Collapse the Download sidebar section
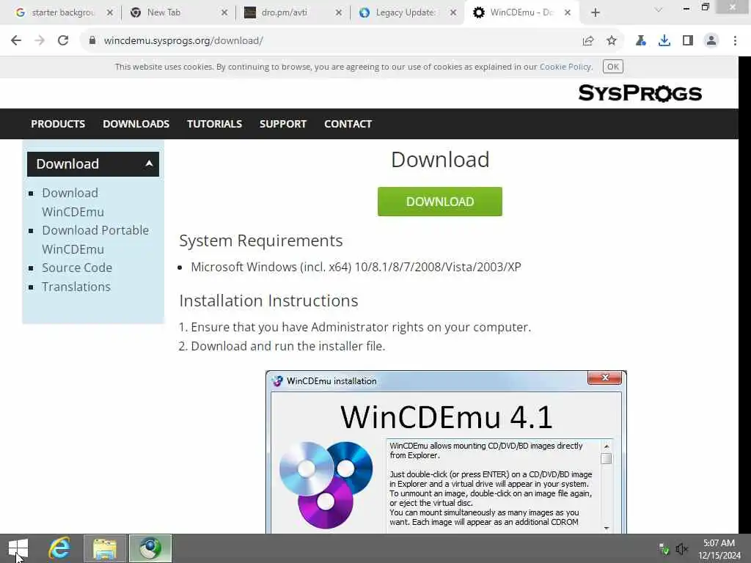 pyautogui.click(x=93, y=164)
